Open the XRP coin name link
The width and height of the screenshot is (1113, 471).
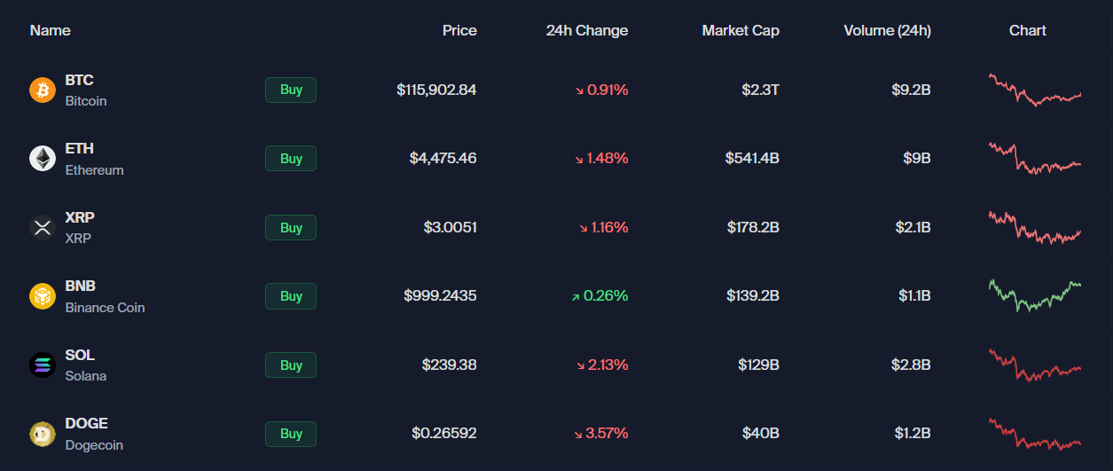(x=80, y=227)
